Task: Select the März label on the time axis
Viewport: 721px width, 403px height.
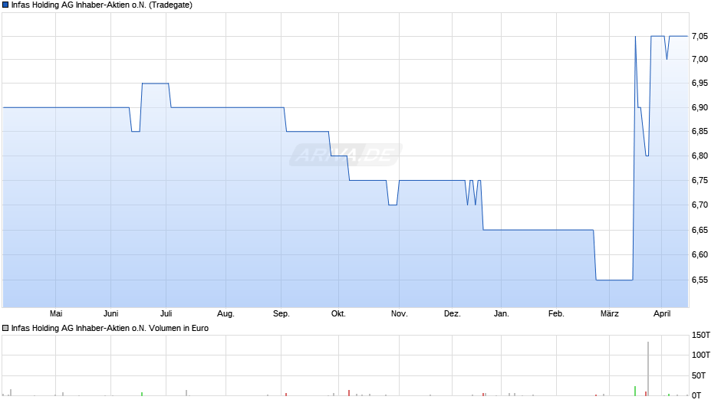Action: click(609, 313)
